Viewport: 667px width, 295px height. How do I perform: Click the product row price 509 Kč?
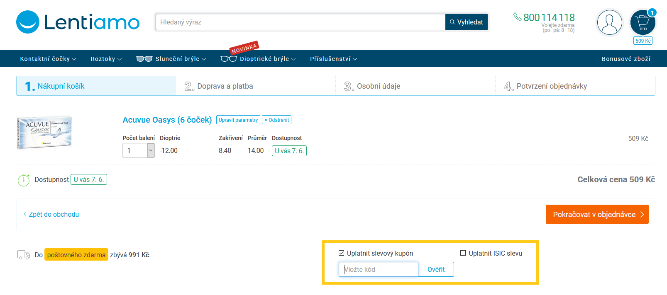(x=638, y=138)
